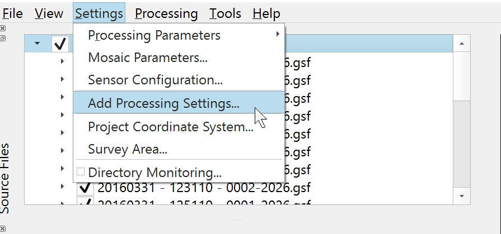The height and width of the screenshot is (234, 501).
Task: Close the Source Files dock panel
Action: click(x=3, y=28)
